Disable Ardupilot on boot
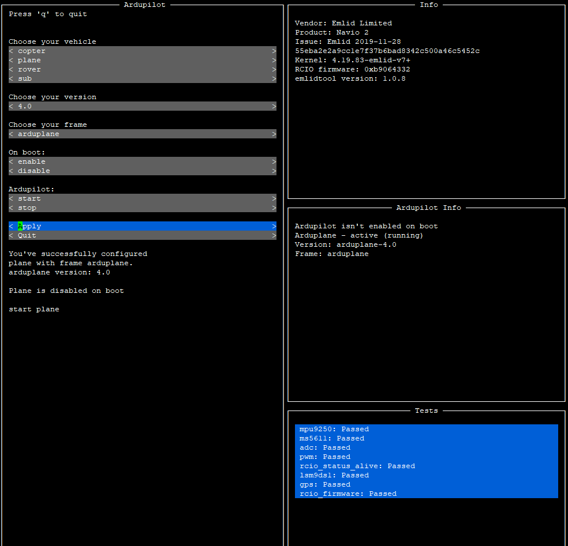Image resolution: width=568 pixels, height=546 pixels. coord(143,171)
